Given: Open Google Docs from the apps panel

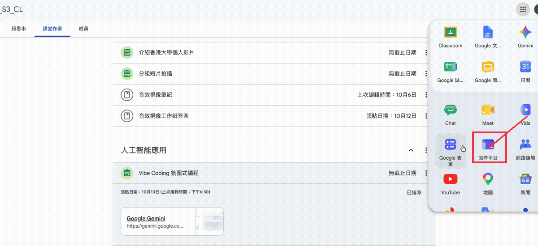Looking at the screenshot, I should coord(488,37).
